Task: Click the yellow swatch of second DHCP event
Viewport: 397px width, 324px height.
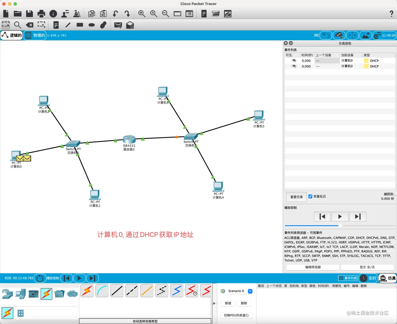Action: pyautogui.click(x=366, y=66)
